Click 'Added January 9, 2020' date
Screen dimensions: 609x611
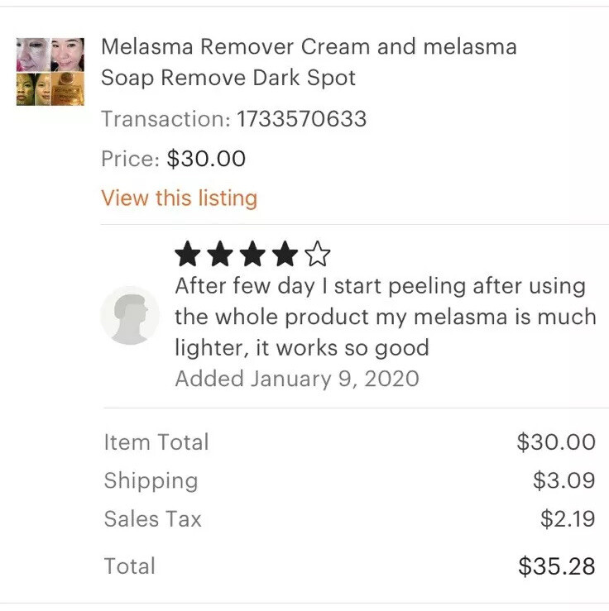click(x=297, y=379)
